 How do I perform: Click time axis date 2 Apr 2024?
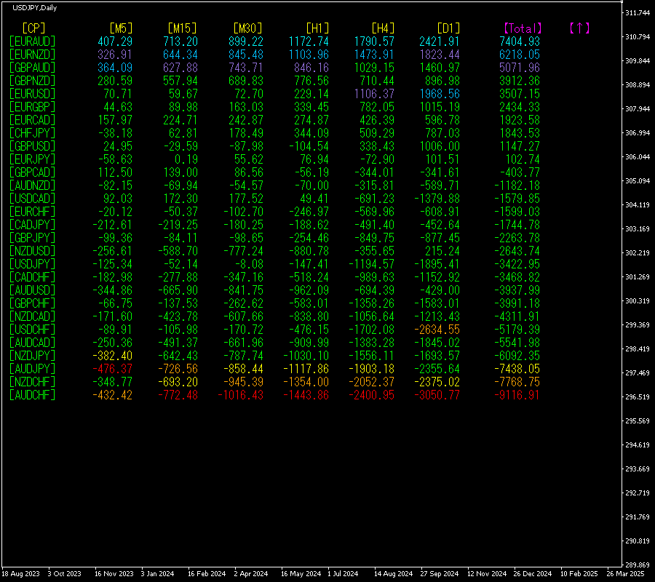click(x=250, y=574)
